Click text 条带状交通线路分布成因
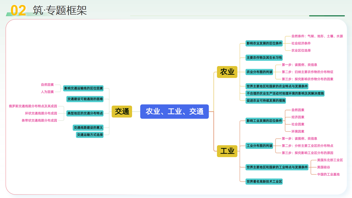Image resolution: width=352 pixels, height=198 pixels. [39, 121]
